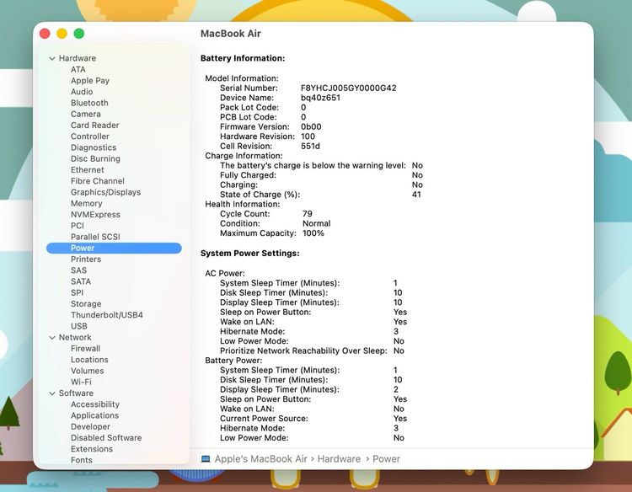Click Apple's MacBook Air in path bar

coord(260,459)
